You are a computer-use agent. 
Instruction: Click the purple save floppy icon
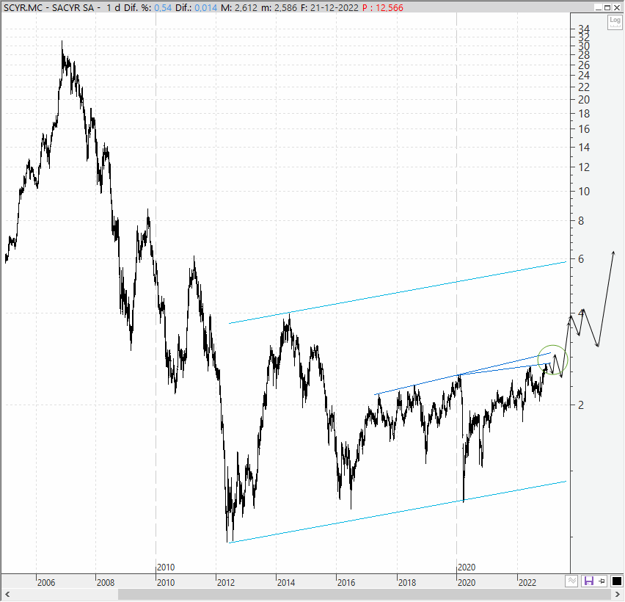point(589,581)
